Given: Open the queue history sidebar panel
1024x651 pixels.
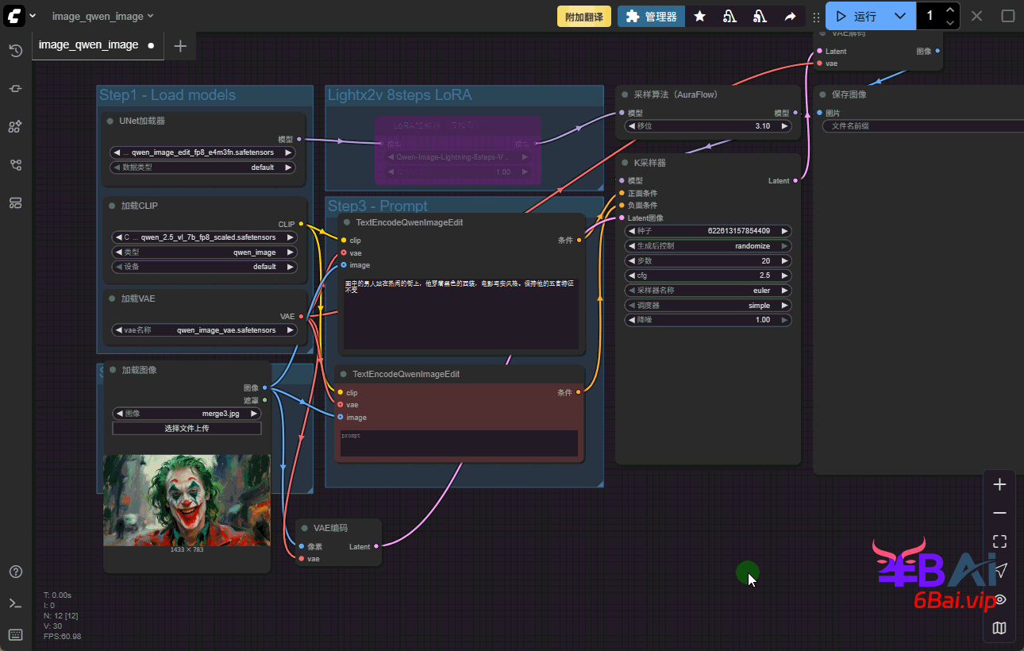Looking at the screenshot, I should [x=15, y=51].
